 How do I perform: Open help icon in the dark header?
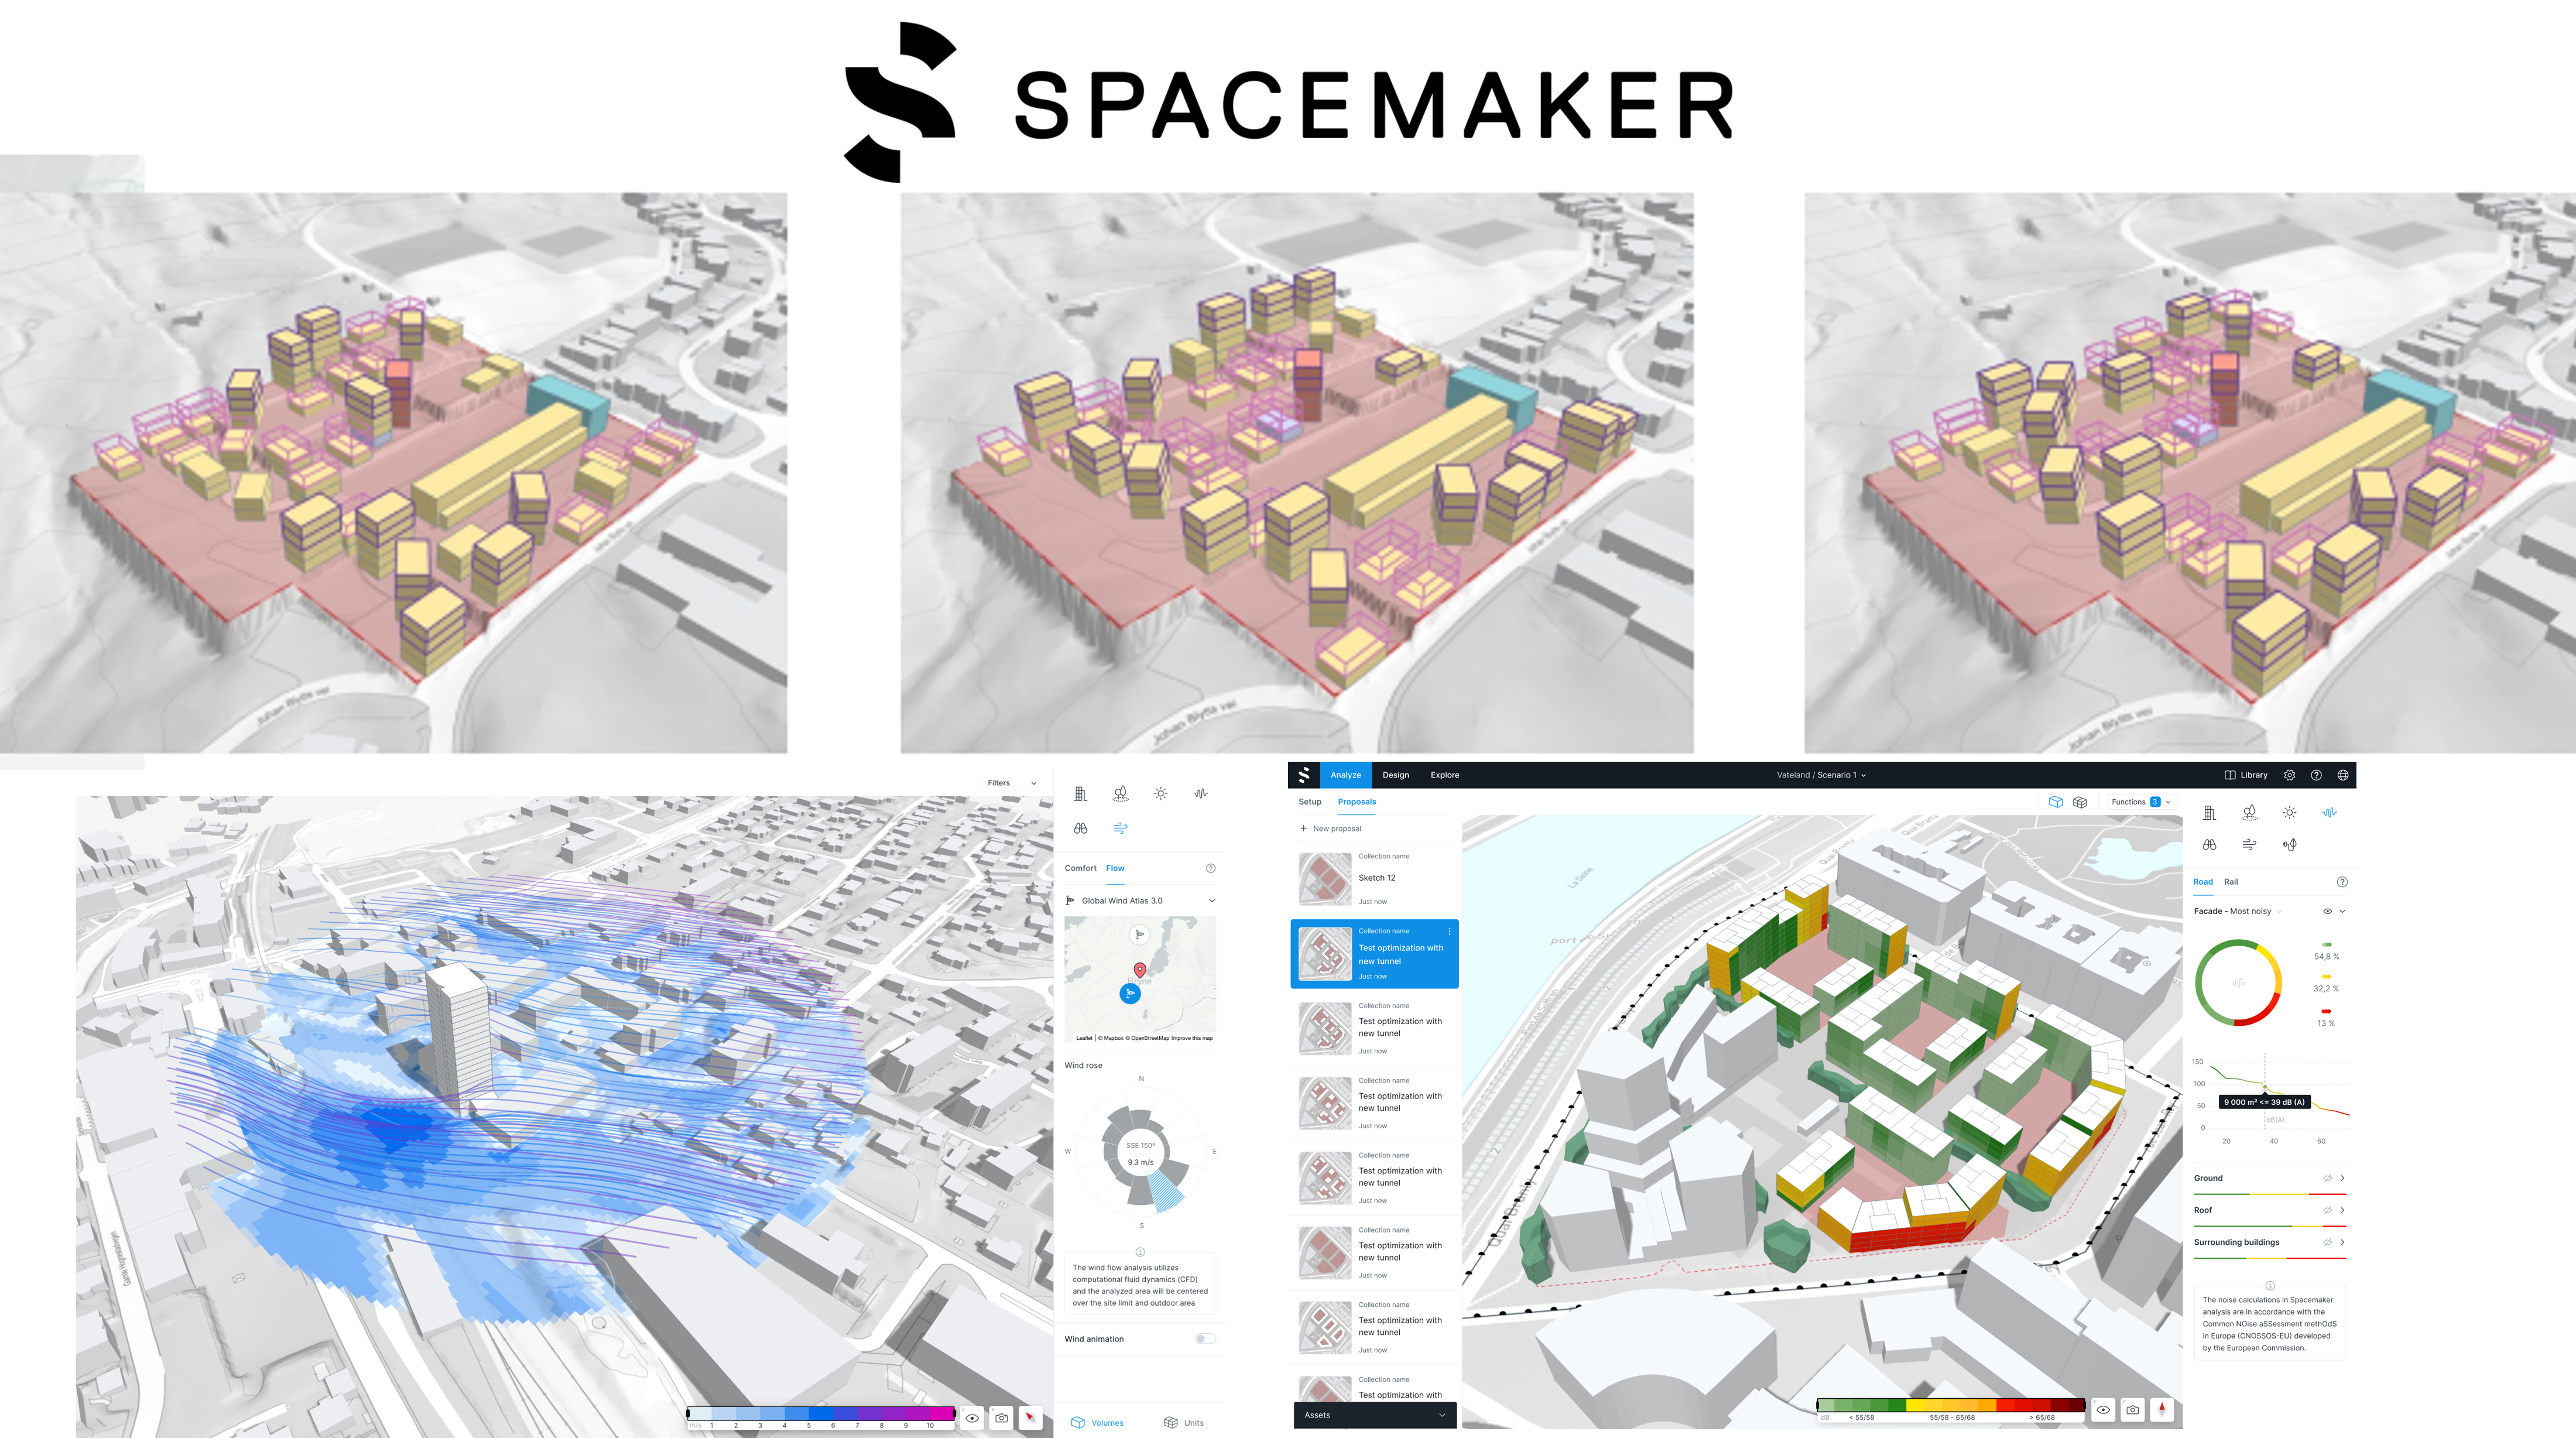(2316, 775)
